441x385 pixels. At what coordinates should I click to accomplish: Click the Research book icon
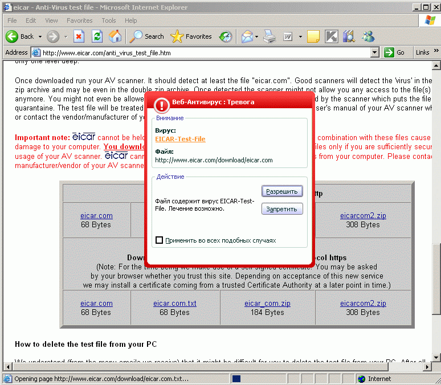pos(349,36)
